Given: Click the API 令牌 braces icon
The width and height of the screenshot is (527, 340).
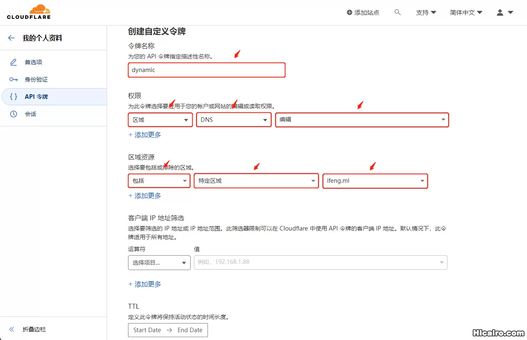Looking at the screenshot, I should (14, 96).
